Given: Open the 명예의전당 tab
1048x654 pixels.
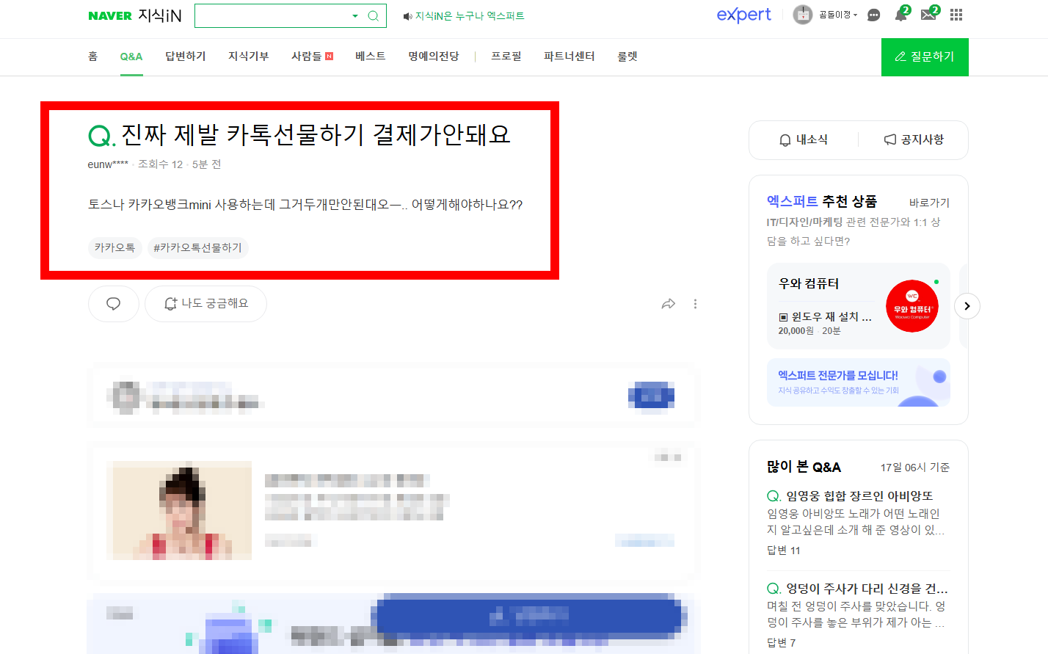Looking at the screenshot, I should coord(434,57).
